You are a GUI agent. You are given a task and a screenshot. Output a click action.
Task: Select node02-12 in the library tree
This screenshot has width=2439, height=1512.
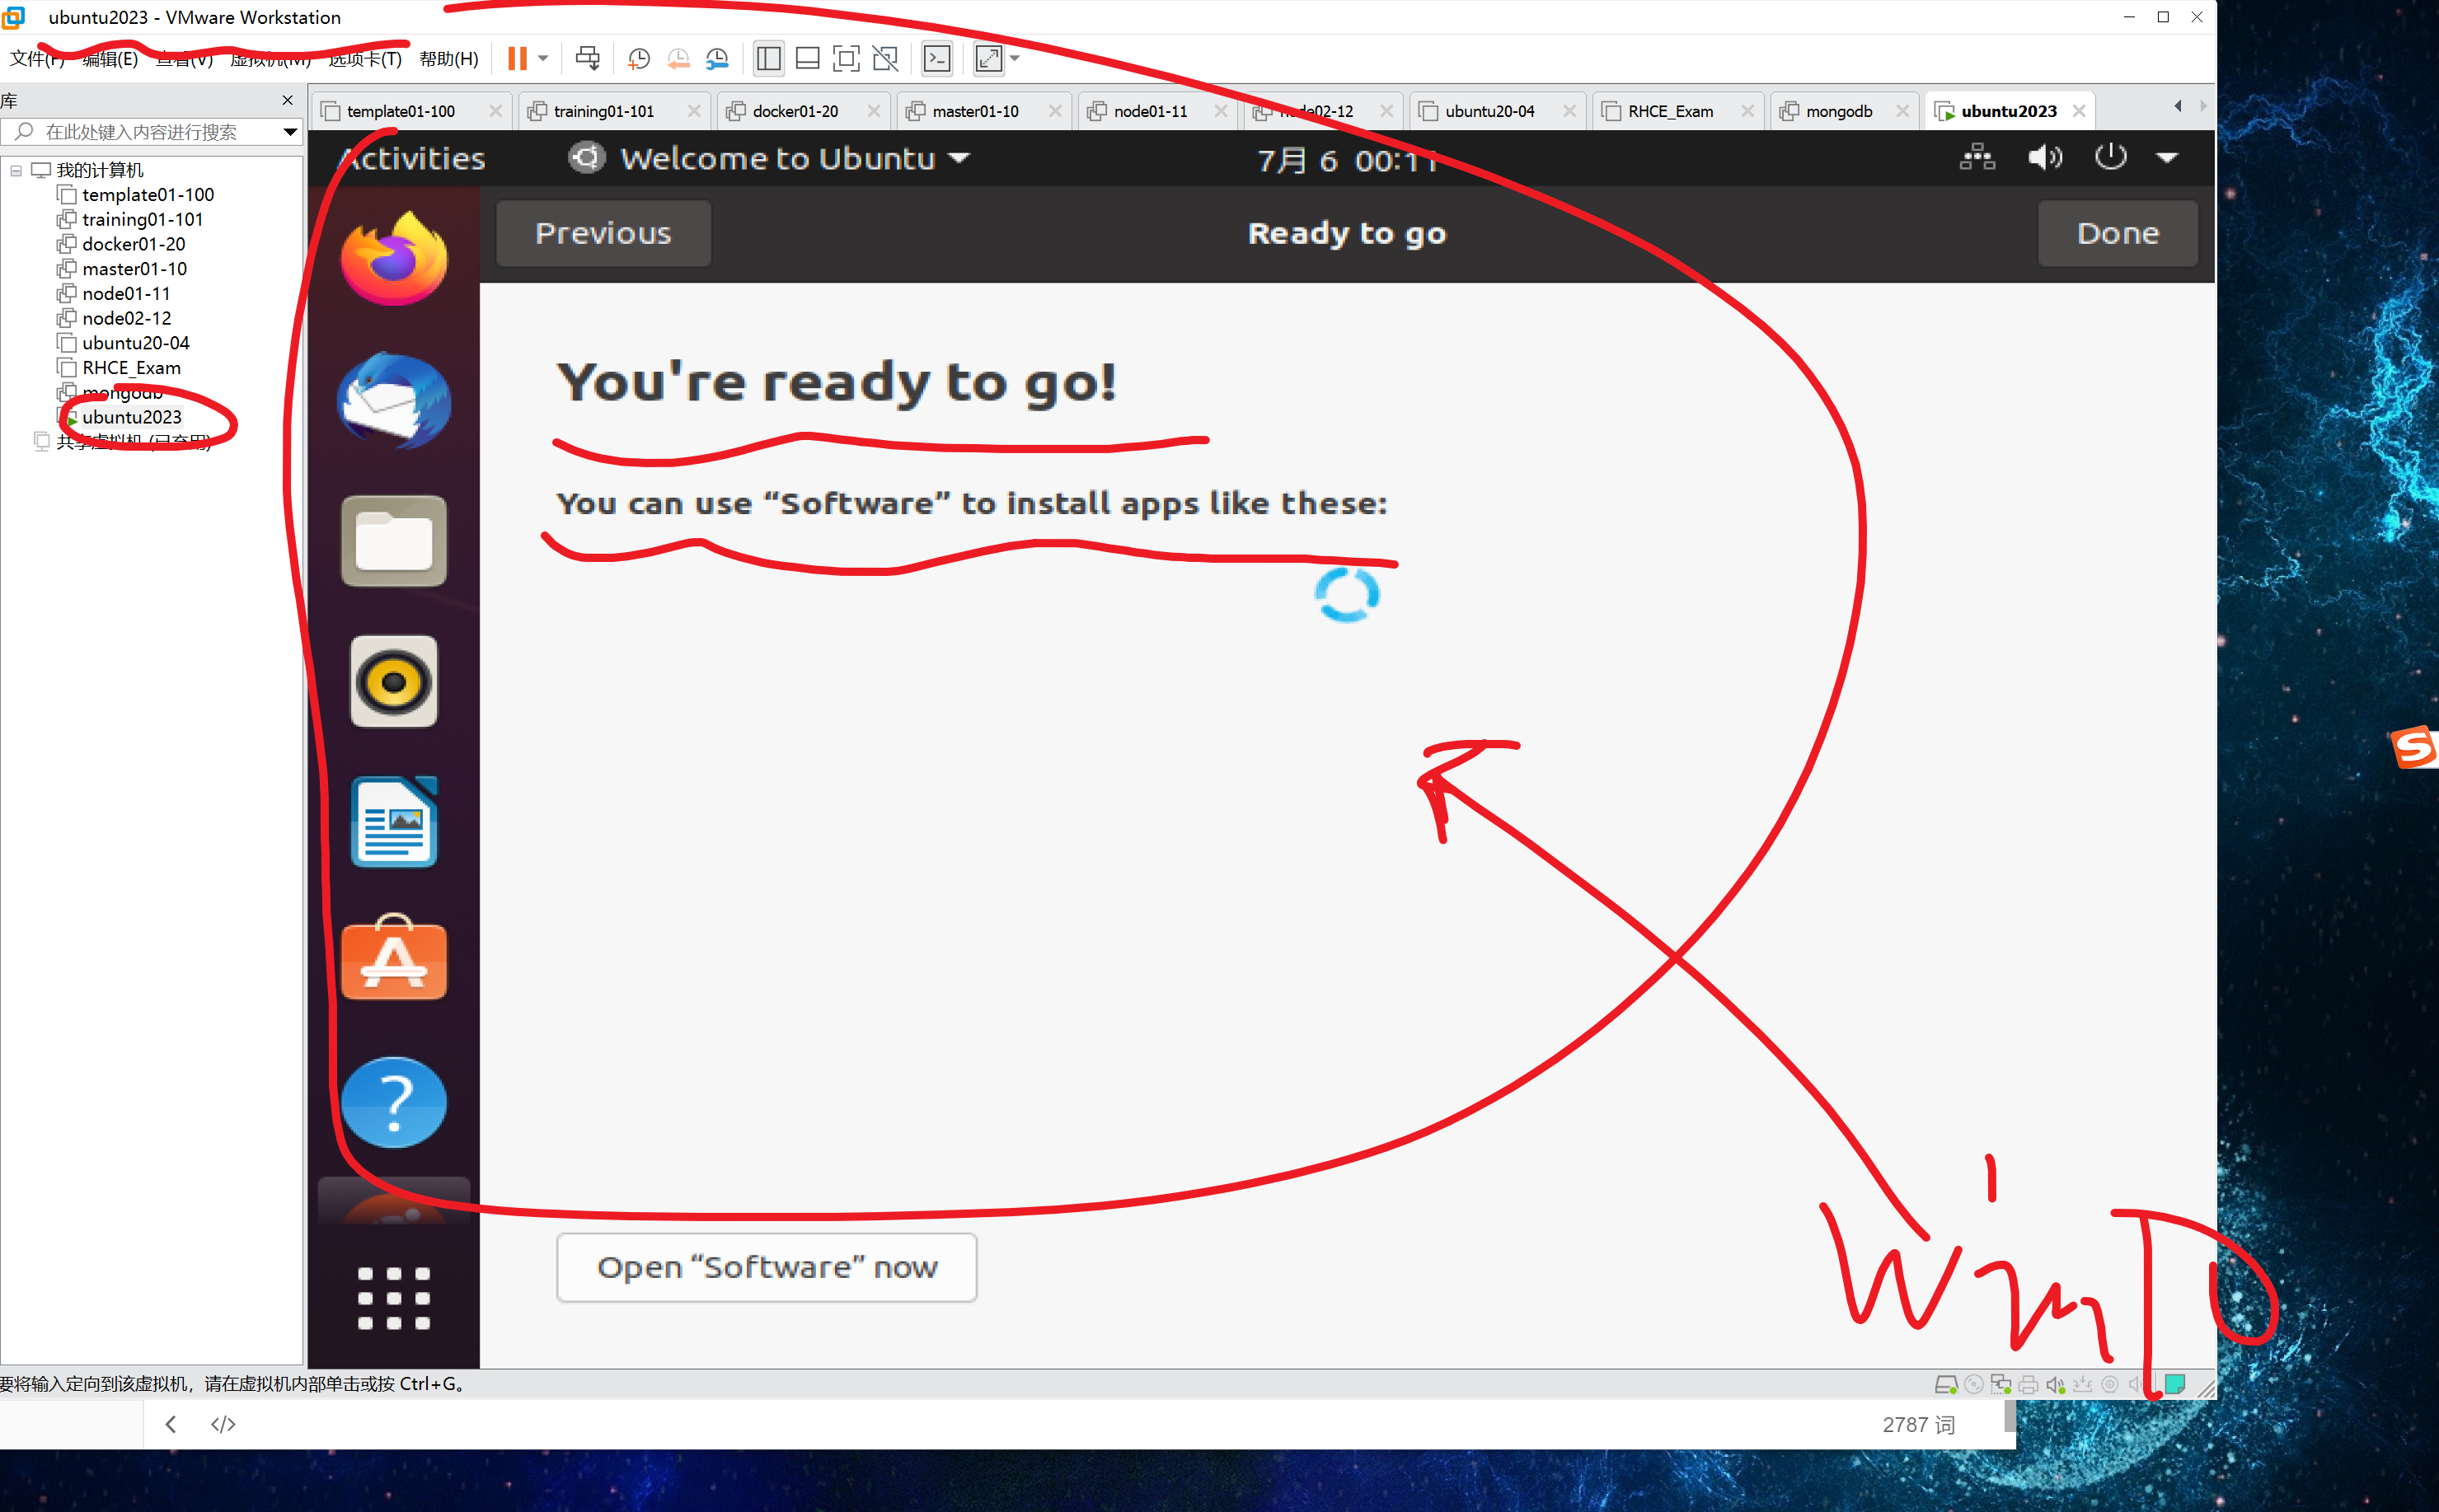(126, 318)
